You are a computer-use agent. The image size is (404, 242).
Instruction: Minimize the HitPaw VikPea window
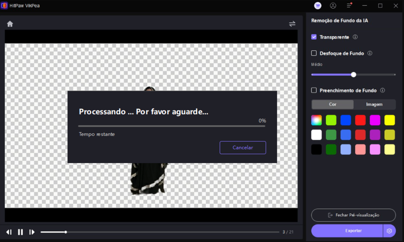(365, 5)
